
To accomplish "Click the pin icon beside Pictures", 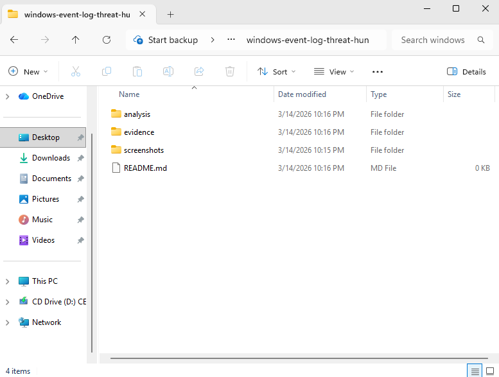I will [x=80, y=199].
